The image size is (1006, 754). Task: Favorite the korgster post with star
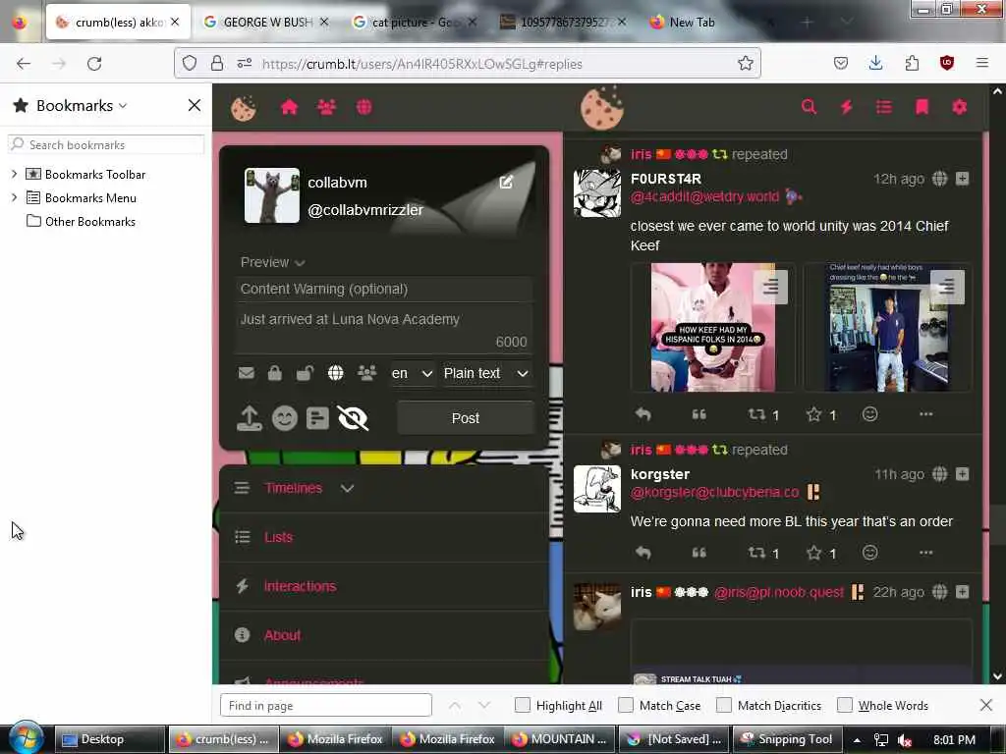[814, 553]
